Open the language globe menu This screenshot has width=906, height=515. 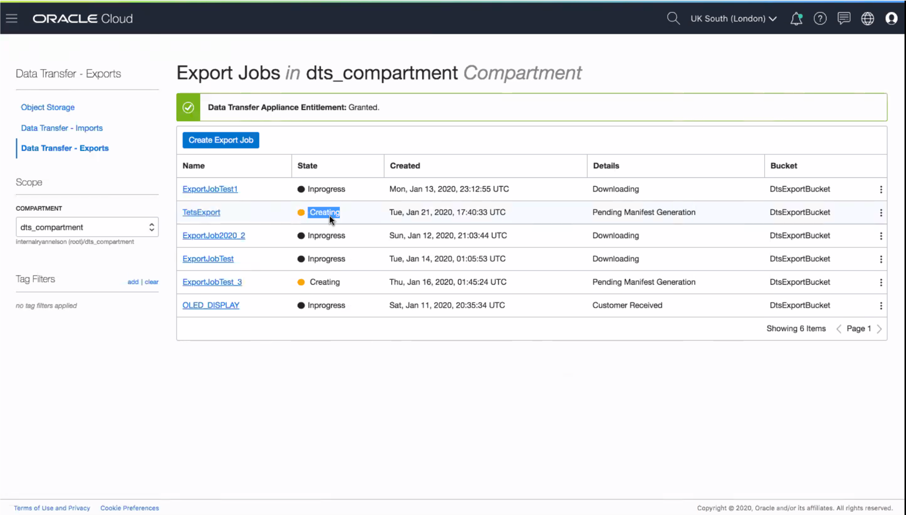click(867, 18)
